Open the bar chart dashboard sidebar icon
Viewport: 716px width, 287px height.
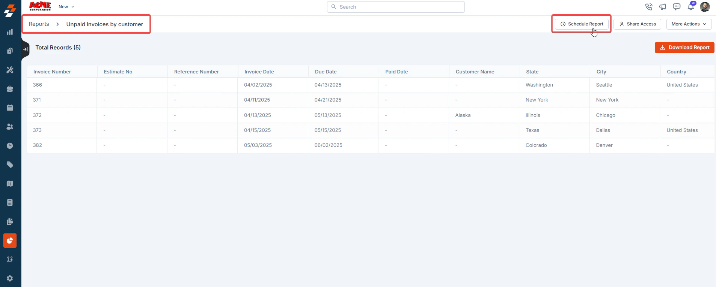(x=10, y=32)
